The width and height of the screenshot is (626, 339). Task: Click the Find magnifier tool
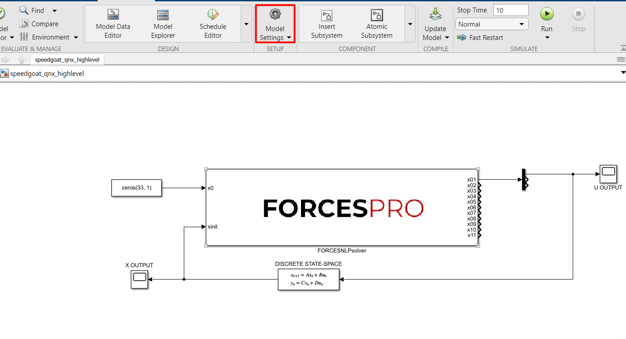click(x=24, y=10)
